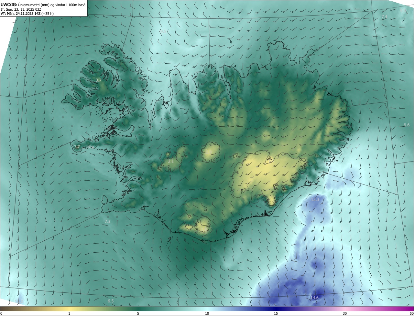This screenshot has width=414, height=316.
Task: Click the 6.6 value label
Action: tap(407, 125)
